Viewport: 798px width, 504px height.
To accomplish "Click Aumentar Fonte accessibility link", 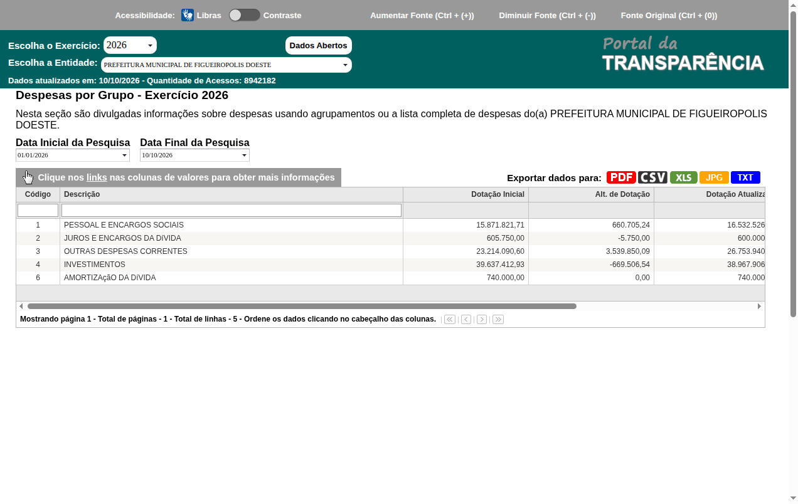I will [x=422, y=15].
